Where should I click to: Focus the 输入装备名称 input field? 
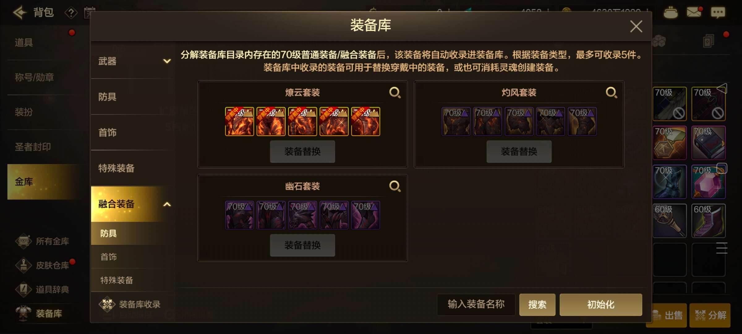coord(476,305)
